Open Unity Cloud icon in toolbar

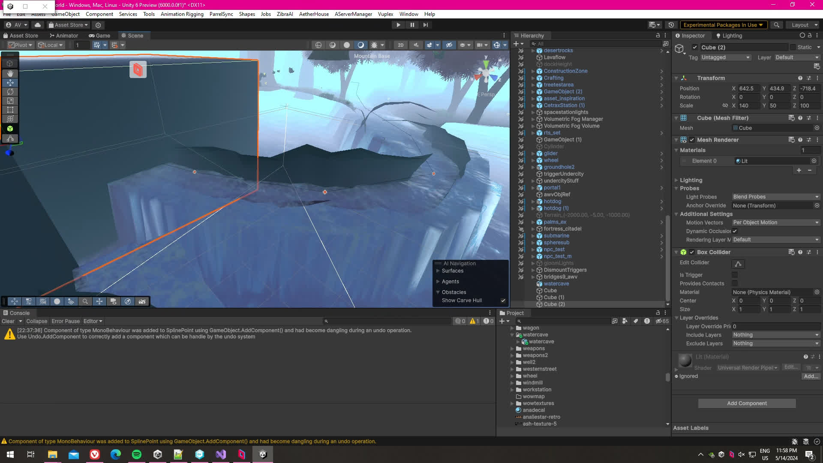[x=38, y=25]
